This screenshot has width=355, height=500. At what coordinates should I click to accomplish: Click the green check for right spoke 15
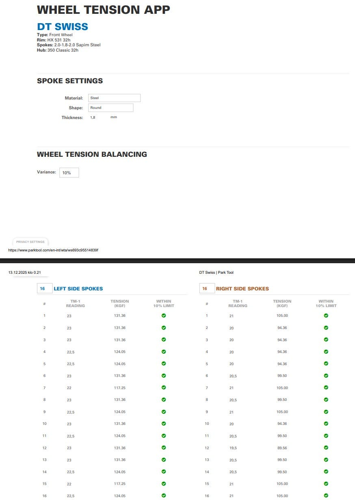[326, 484]
